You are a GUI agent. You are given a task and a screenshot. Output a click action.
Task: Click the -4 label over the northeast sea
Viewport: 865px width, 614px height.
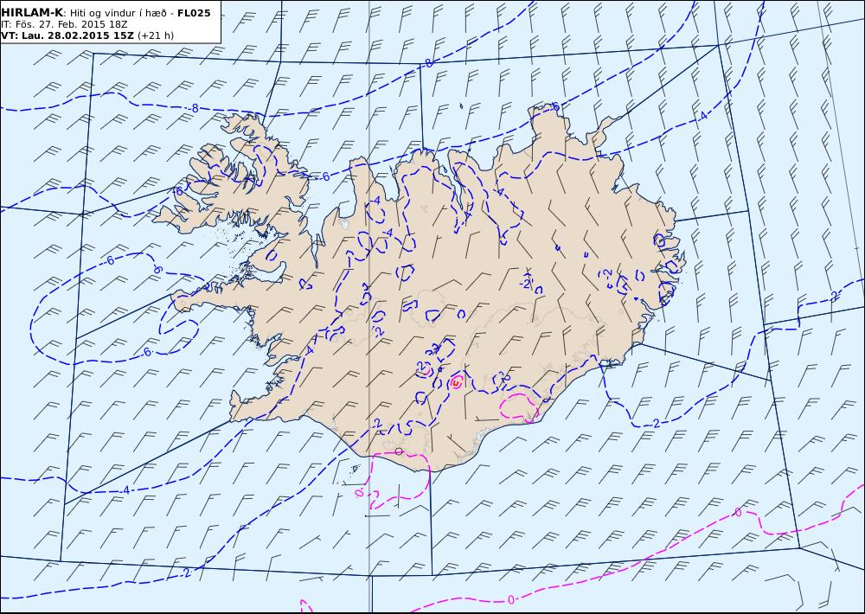(x=702, y=115)
